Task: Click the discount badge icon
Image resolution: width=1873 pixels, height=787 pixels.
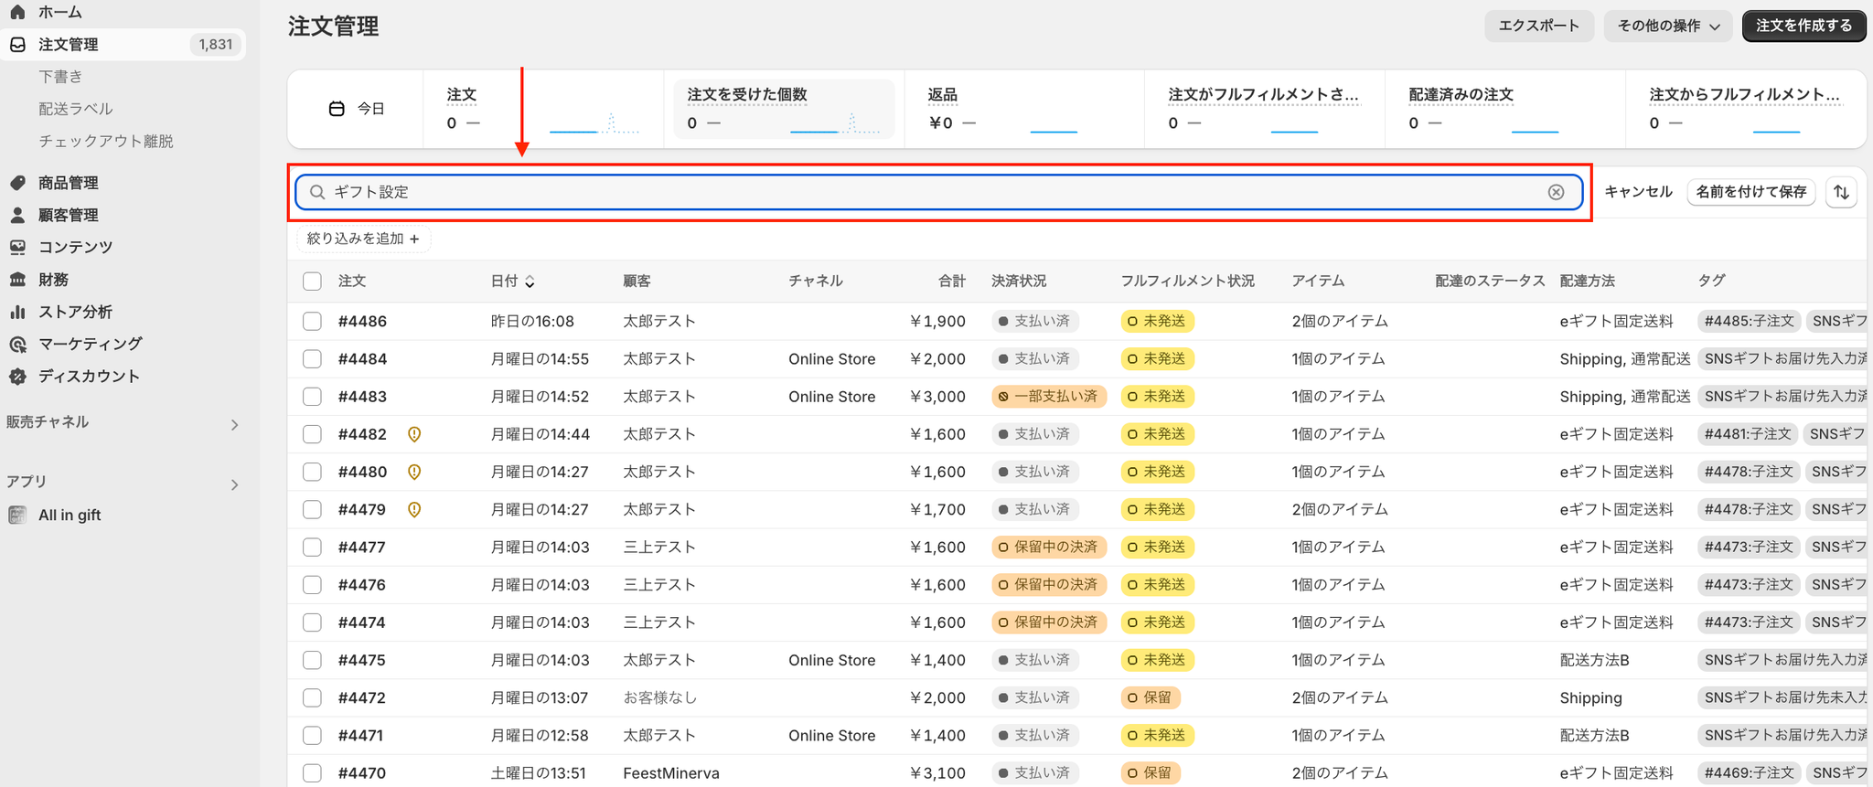Action: coord(17,376)
